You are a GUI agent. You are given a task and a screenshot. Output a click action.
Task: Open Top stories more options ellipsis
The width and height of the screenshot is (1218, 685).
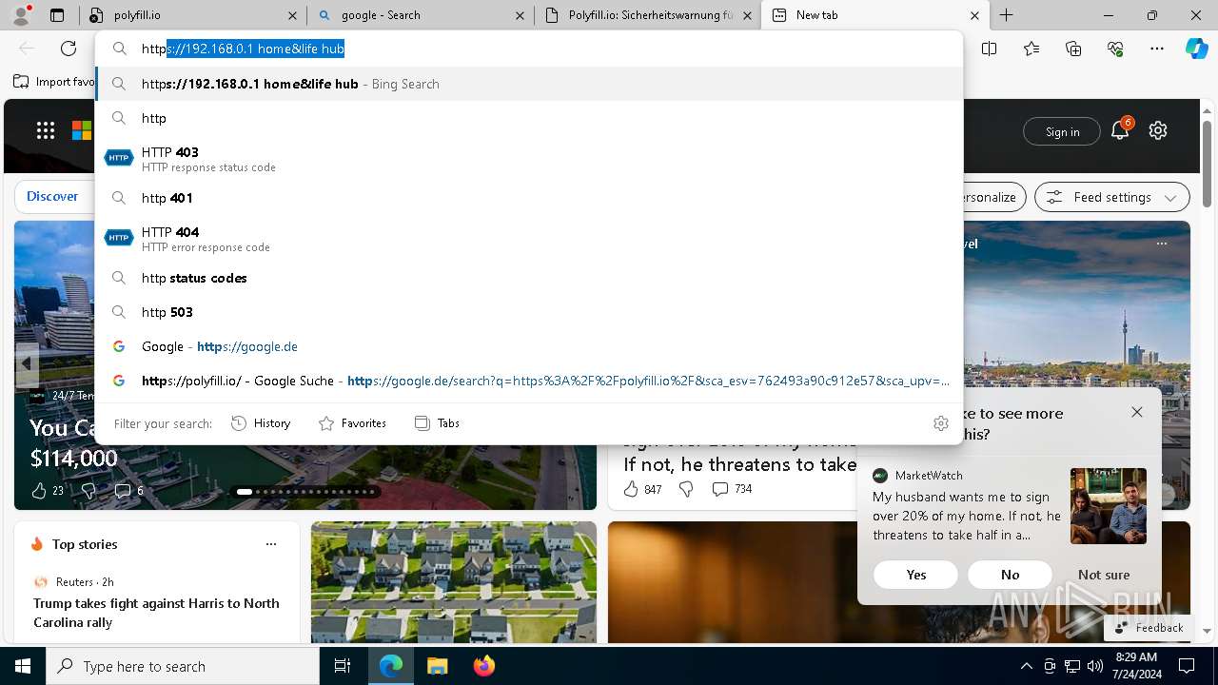click(271, 544)
